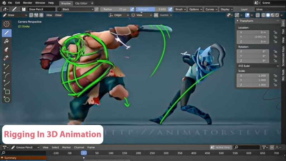Click the Radius slider field
Image resolution: width=286 pixels, height=161 pixels.
tap(115, 9)
